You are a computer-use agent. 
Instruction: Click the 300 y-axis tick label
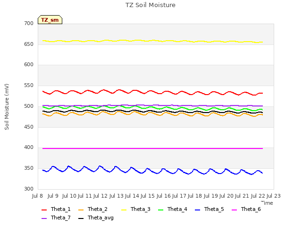point(29,189)
